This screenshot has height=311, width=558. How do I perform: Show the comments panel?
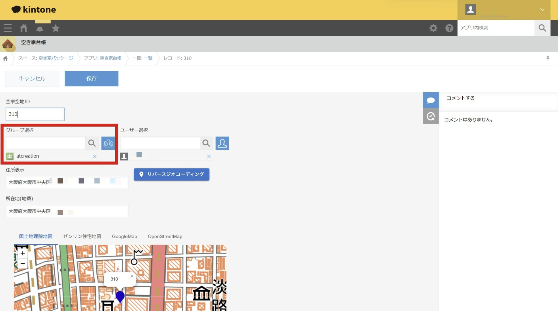(431, 100)
